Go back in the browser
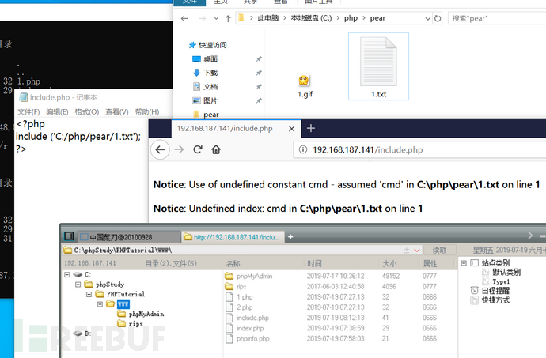Screen dimensions: 546x358 (x=160, y=149)
